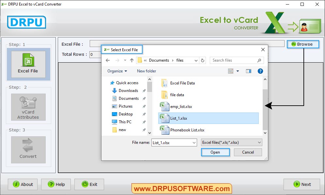Expand the File name combo box
This screenshot has width=325, height=195.
194,142
